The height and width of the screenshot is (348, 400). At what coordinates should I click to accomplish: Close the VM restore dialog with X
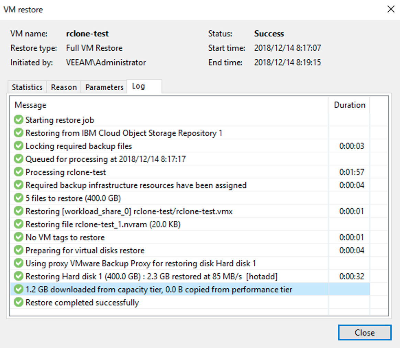pyautogui.click(x=391, y=9)
